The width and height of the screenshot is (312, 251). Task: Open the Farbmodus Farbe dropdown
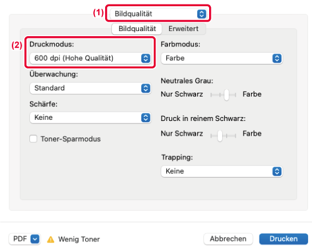[x=222, y=58]
